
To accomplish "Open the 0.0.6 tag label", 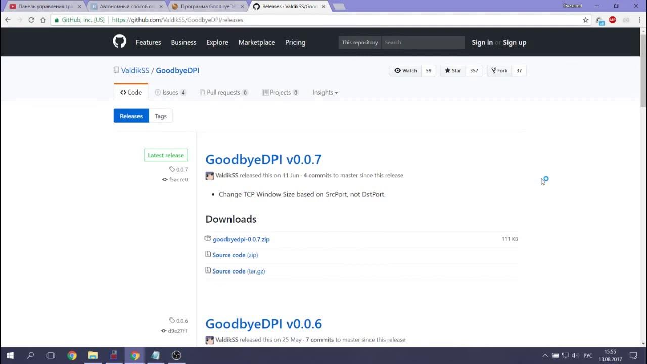I will click(x=178, y=321).
